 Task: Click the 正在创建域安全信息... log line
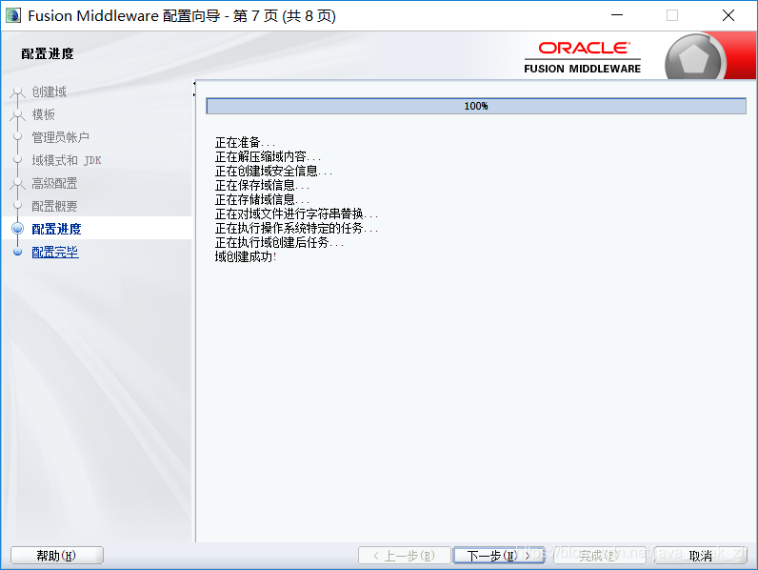(273, 171)
